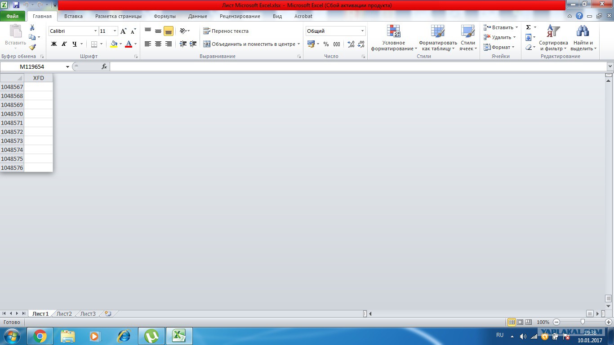Click the accounting number format icon
Viewport: 614px width, 345px height.
(311, 44)
